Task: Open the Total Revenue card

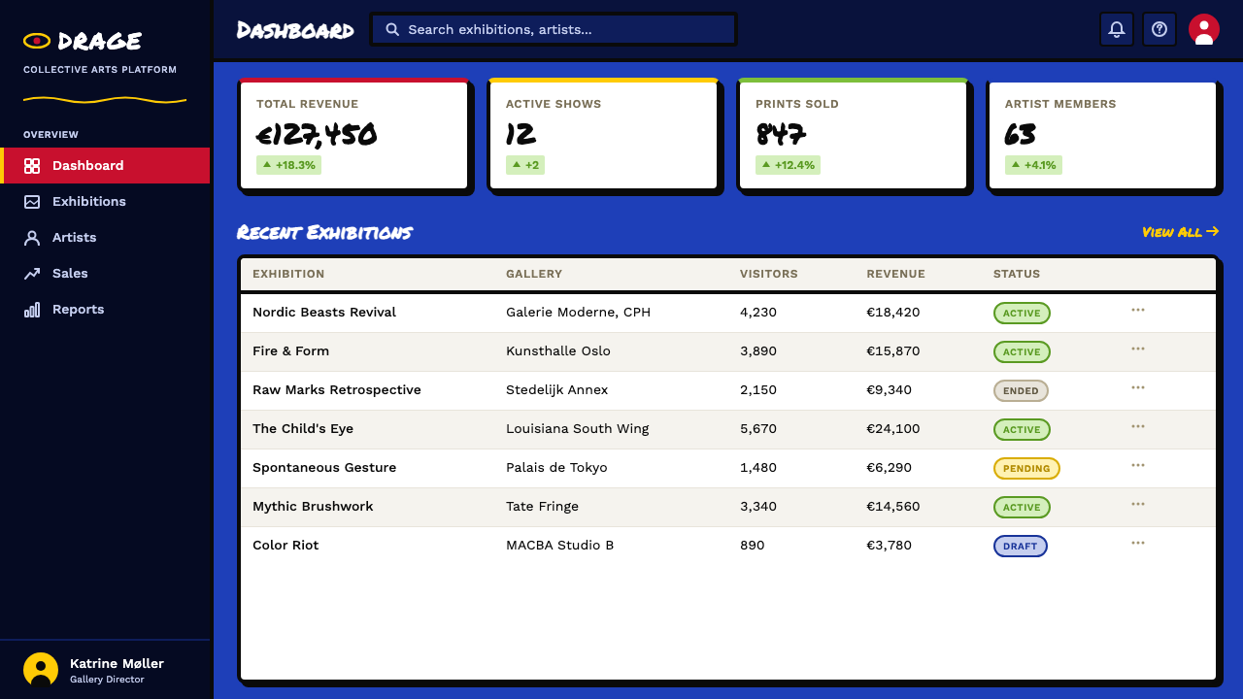Action: (354, 135)
